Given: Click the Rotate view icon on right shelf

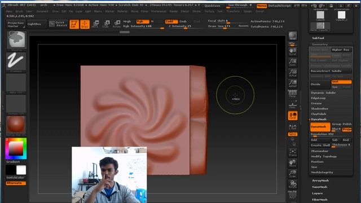Looking at the screenshot, I should point(293,184).
